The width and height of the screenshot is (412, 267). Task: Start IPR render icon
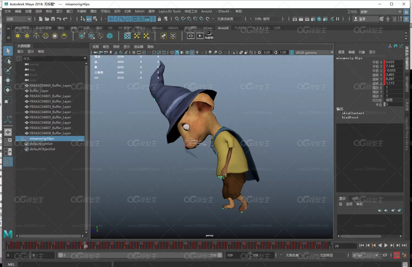click(307, 19)
